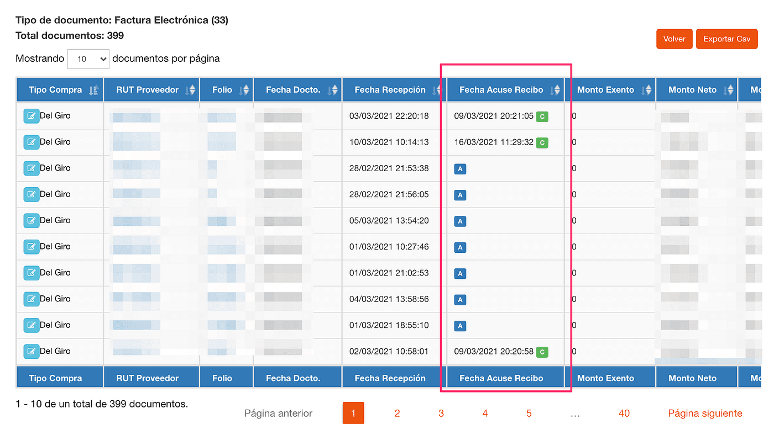Click date 10/03/2021 10:14:13 cell
Image resolution: width=774 pixels, height=424 pixels.
click(389, 142)
